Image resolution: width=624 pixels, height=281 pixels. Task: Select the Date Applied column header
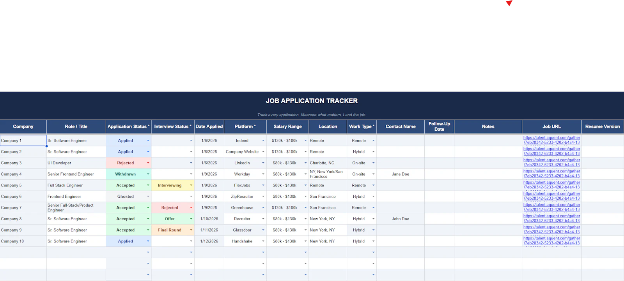pyautogui.click(x=209, y=126)
